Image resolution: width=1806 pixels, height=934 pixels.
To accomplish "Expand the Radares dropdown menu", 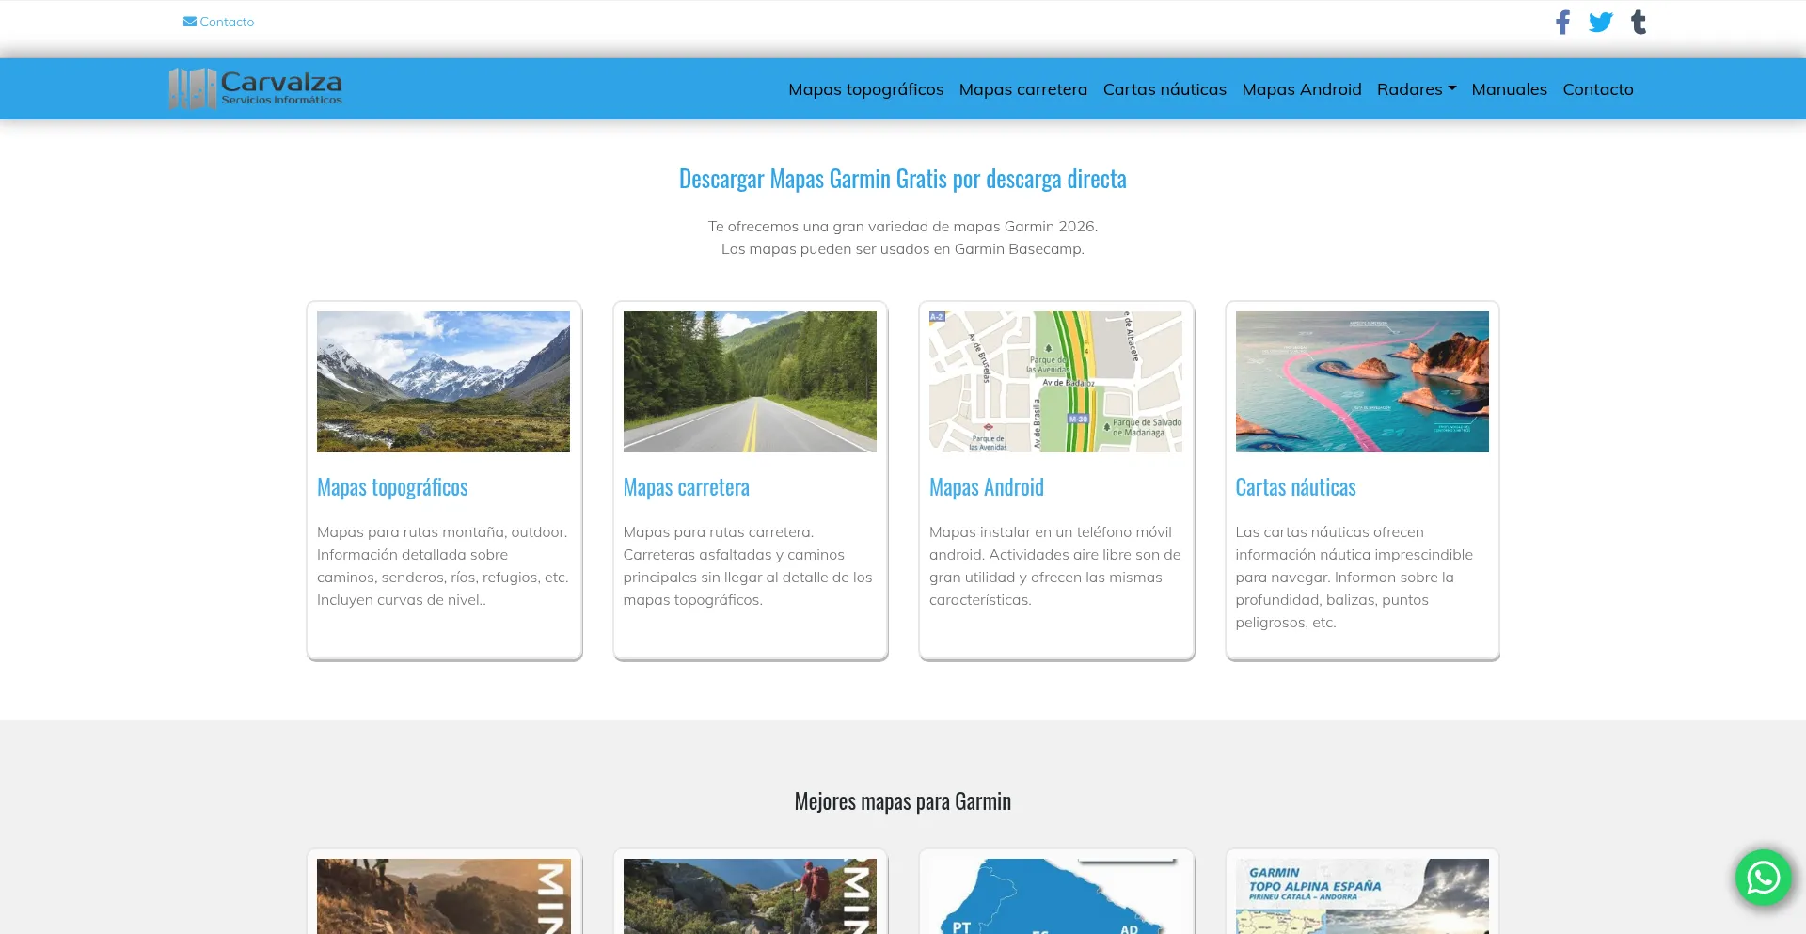I will (x=1417, y=89).
